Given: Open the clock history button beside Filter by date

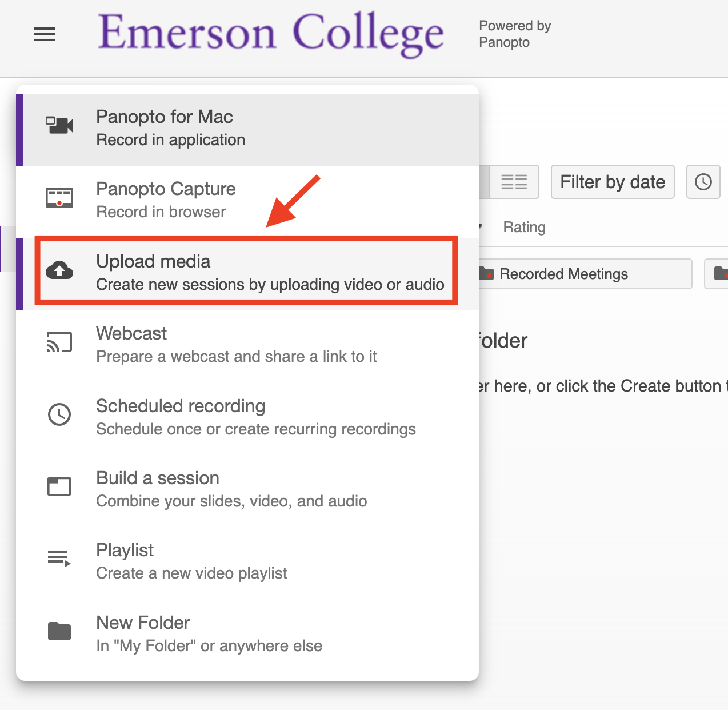Looking at the screenshot, I should (703, 182).
